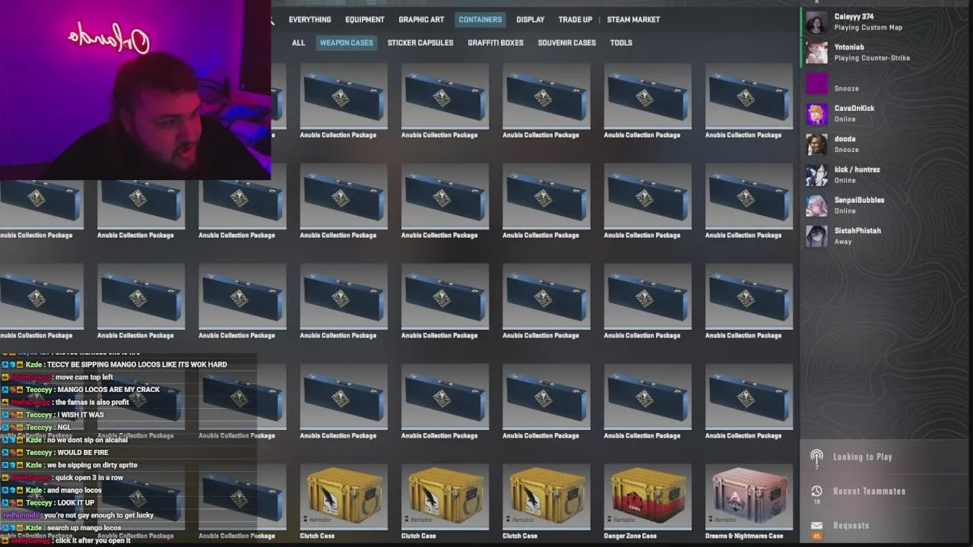Click the 'Dreams & Nightmares Case' label
The height and width of the screenshot is (547, 973).
744,536
